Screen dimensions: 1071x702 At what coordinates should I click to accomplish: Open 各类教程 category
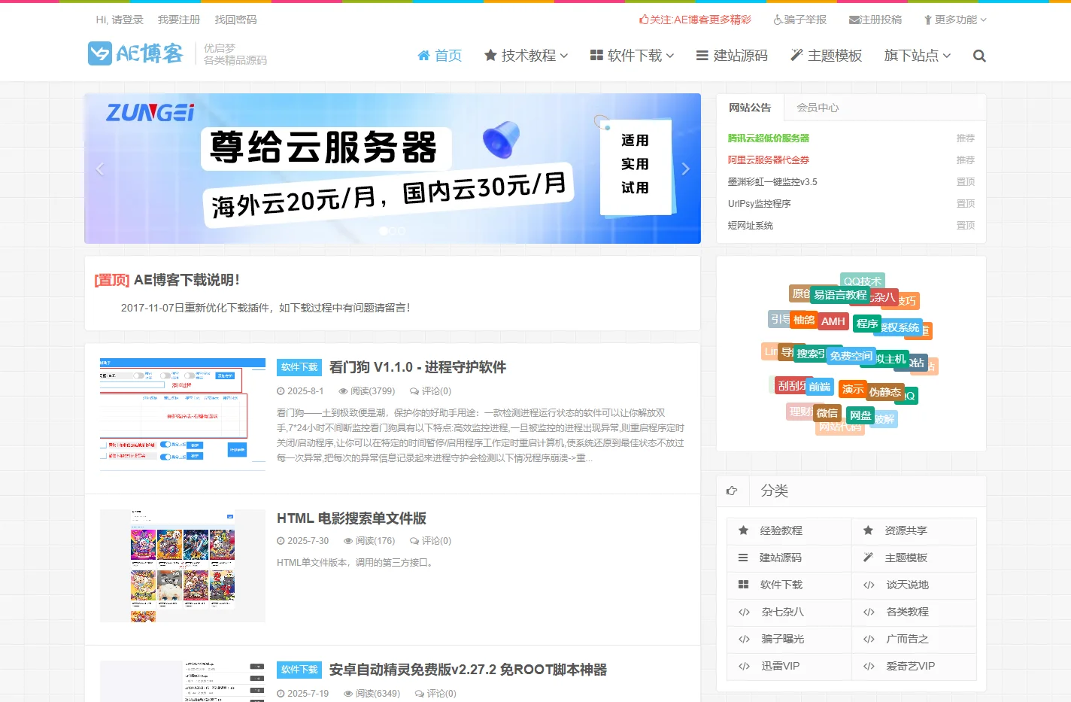point(914,612)
